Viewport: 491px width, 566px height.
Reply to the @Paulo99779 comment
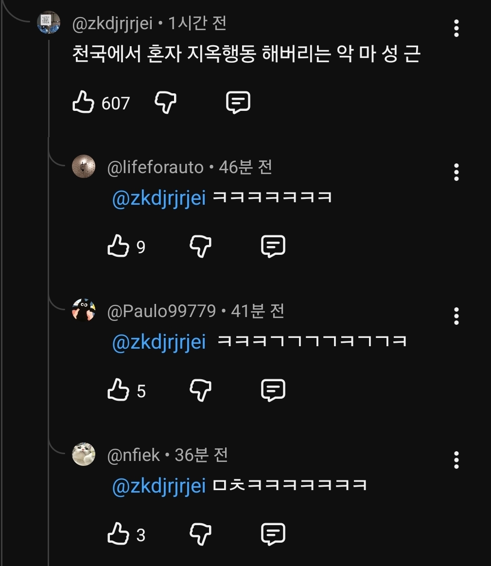[273, 391]
